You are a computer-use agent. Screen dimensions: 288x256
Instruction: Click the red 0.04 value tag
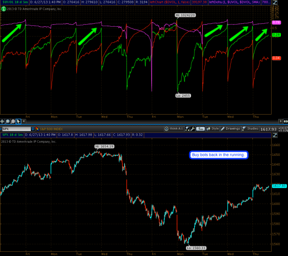(276, 58)
